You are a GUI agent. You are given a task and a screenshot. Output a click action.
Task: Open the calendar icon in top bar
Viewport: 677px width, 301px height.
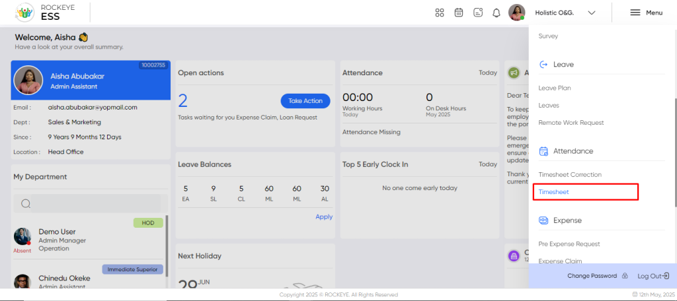pyautogui.click(x=459, y=13)
